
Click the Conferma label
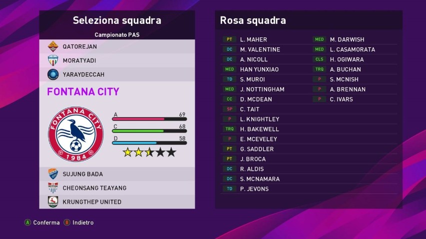click(46, 223)
